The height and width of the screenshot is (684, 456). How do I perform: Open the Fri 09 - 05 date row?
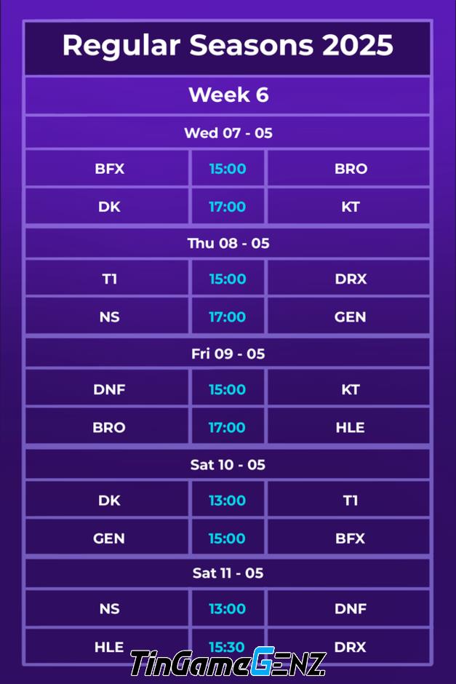click(228, 354)
